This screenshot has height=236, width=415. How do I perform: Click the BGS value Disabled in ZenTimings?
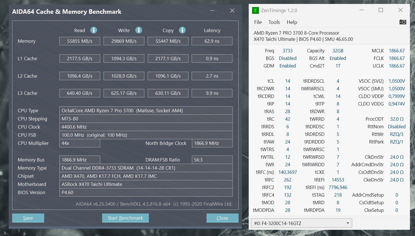[x=288, y=58]
